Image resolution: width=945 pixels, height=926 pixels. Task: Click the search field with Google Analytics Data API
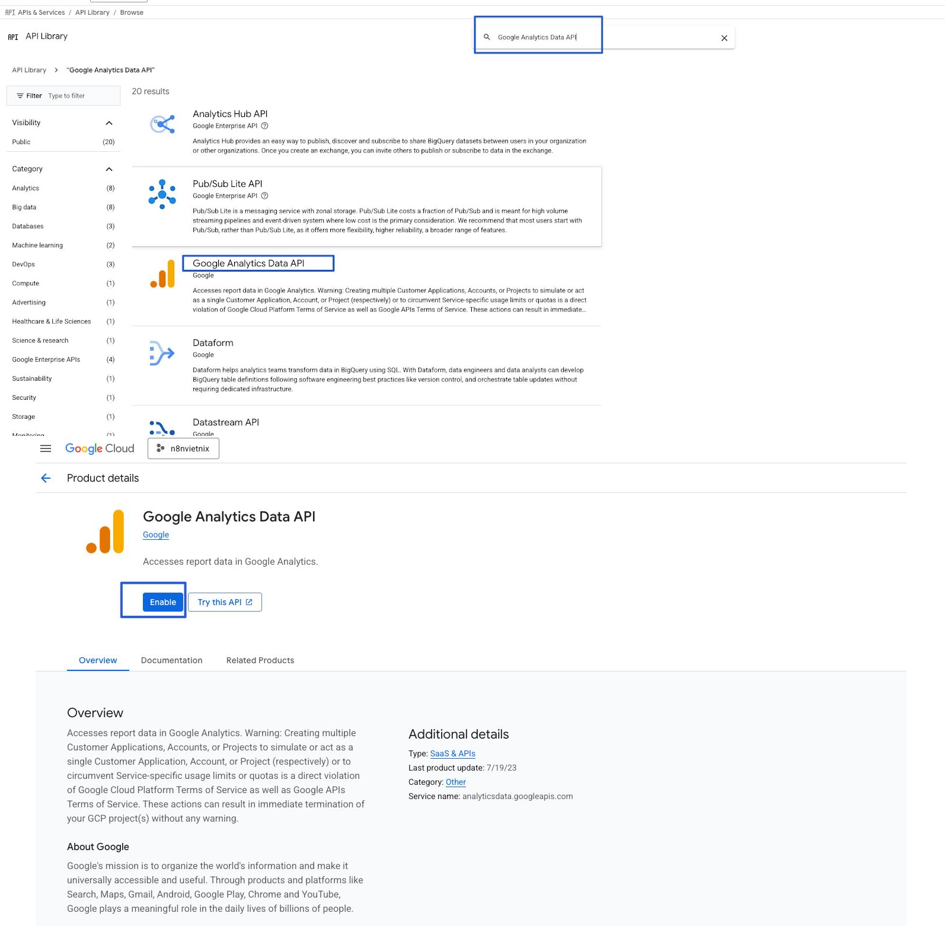[x=605, y=37]
